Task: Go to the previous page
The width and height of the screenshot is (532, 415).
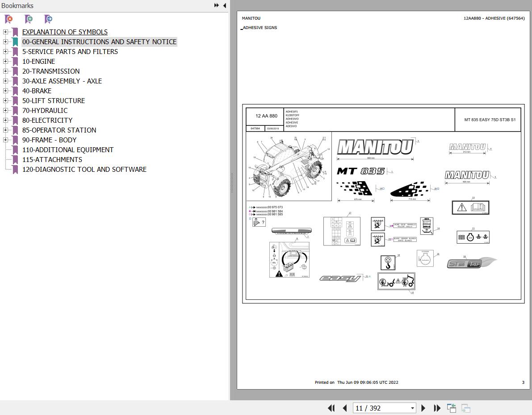Action: (x=345, y=408)
